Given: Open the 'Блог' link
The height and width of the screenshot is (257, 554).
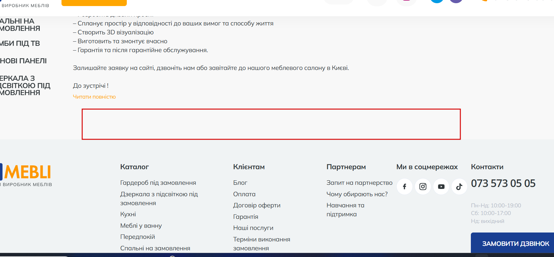Looking at the screenshot, I should tap(240, 183).
